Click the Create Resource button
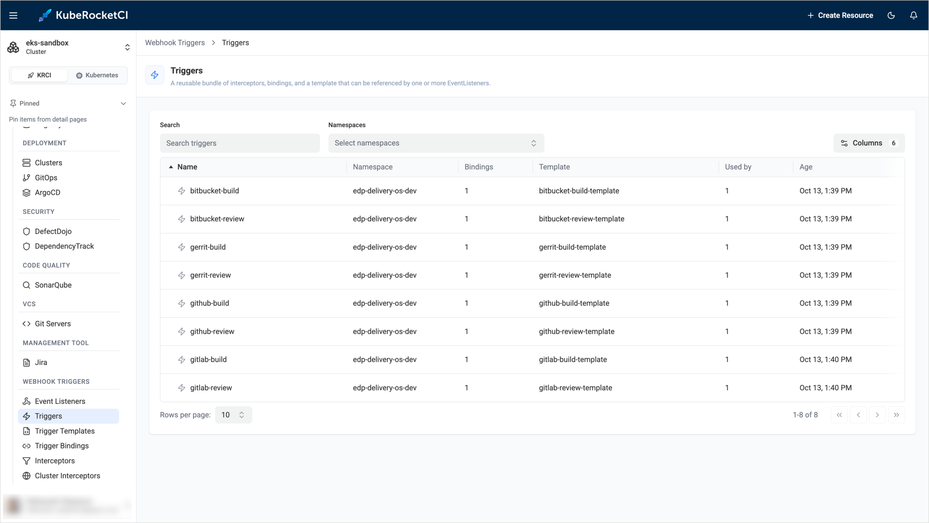The image size is (929, 523). click(x=840, y=15)
